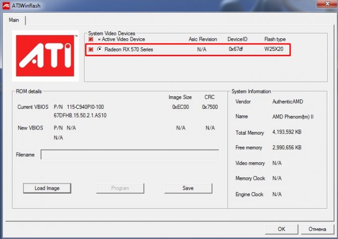Click the part number 115-C940PI0-100

point(85,107)
